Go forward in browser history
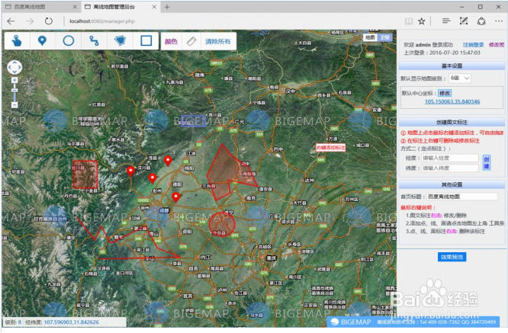The width and height of the screenshot is (508, 333). pyautogui.click(x=30, y=21)
